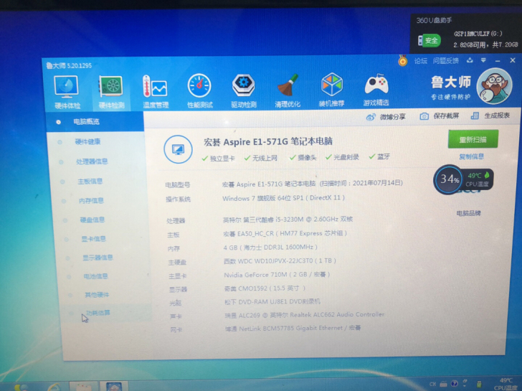
Task: Click 生成报表 generate report
Action: 490,116
